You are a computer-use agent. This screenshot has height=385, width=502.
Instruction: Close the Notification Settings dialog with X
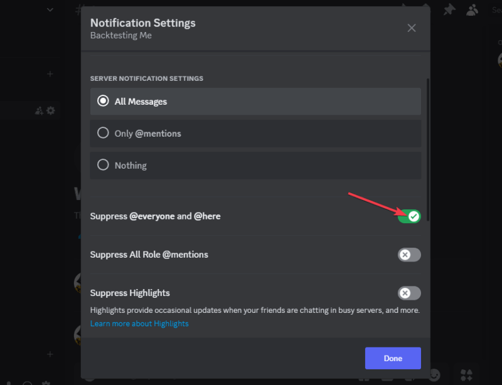[412, 28]
